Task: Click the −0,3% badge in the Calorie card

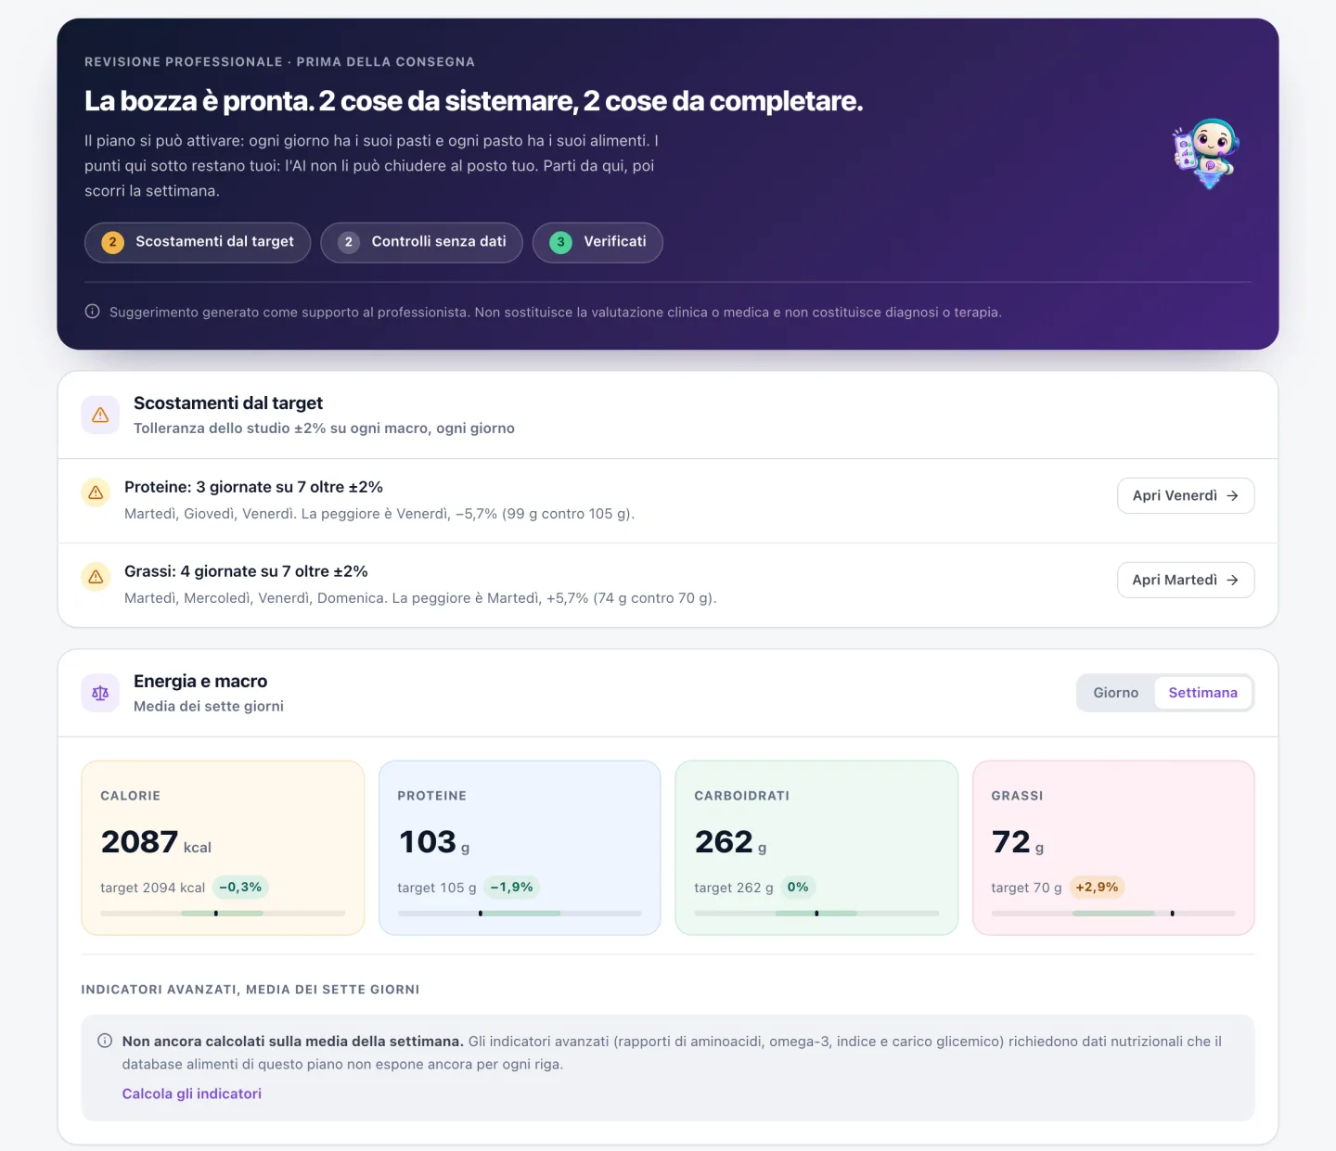Action: pyautogui.click(x=240, y=888)
